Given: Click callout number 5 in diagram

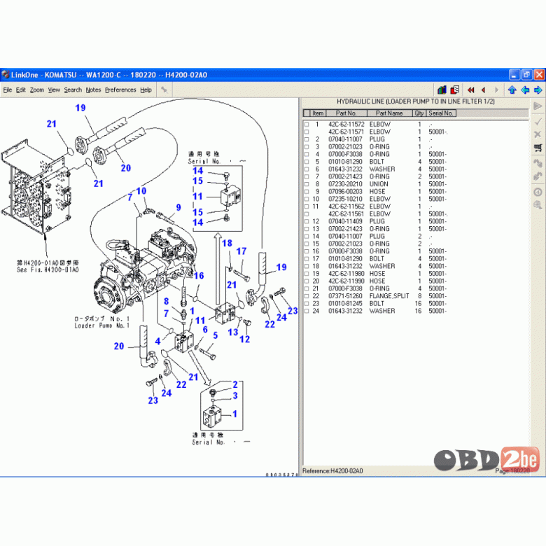Looking at the screenshot, I should coord(216,335).
